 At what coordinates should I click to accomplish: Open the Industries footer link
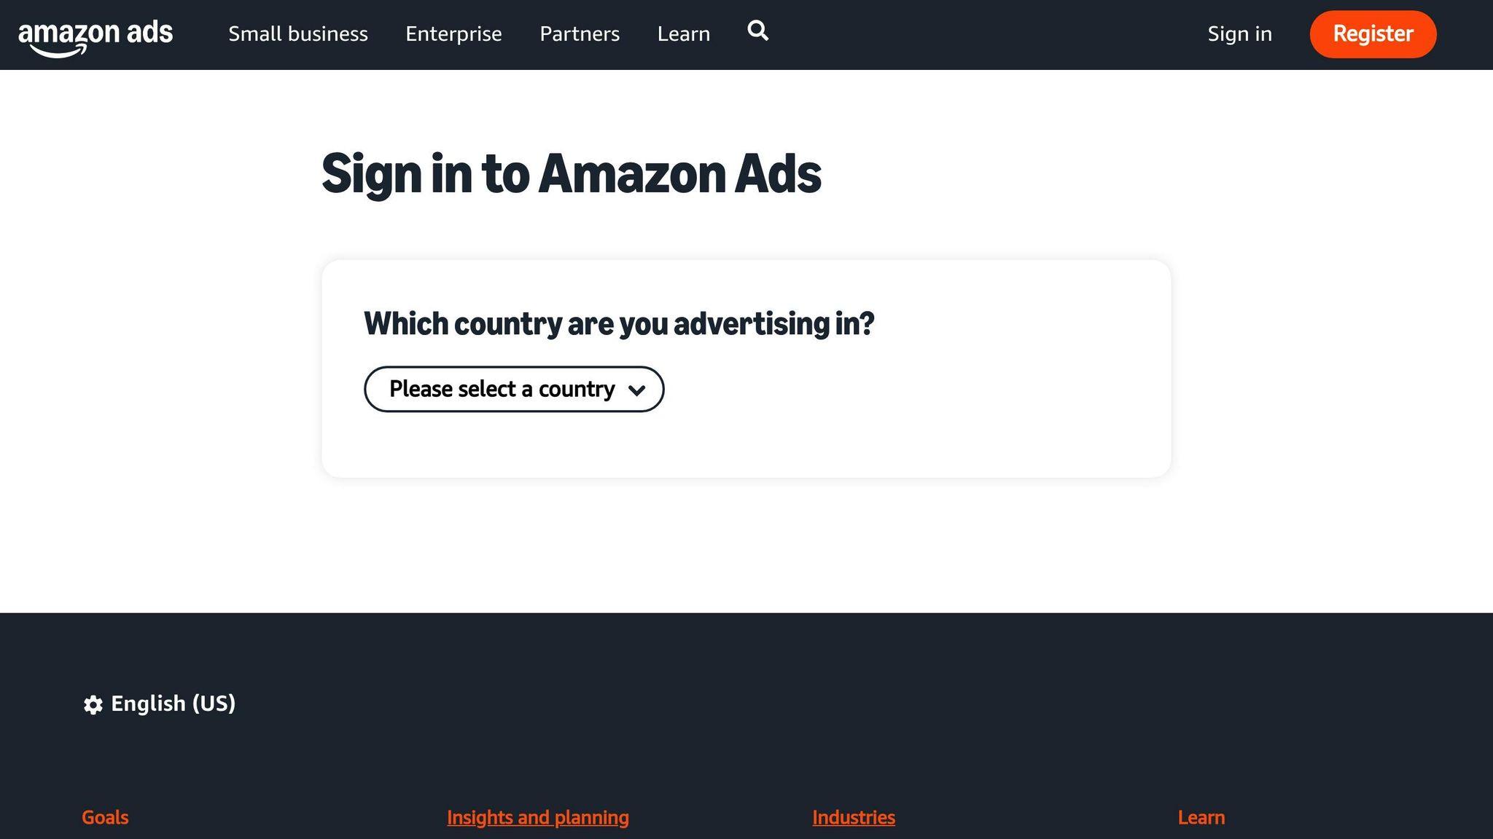click(x=854, y=817)
